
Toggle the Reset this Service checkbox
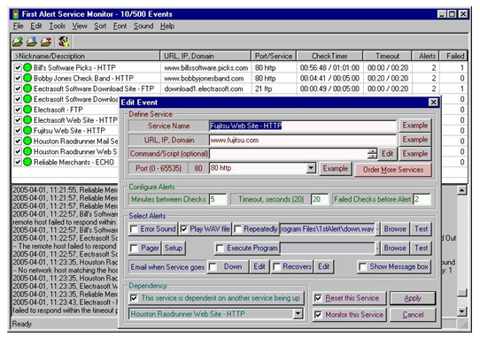[318, 298]
